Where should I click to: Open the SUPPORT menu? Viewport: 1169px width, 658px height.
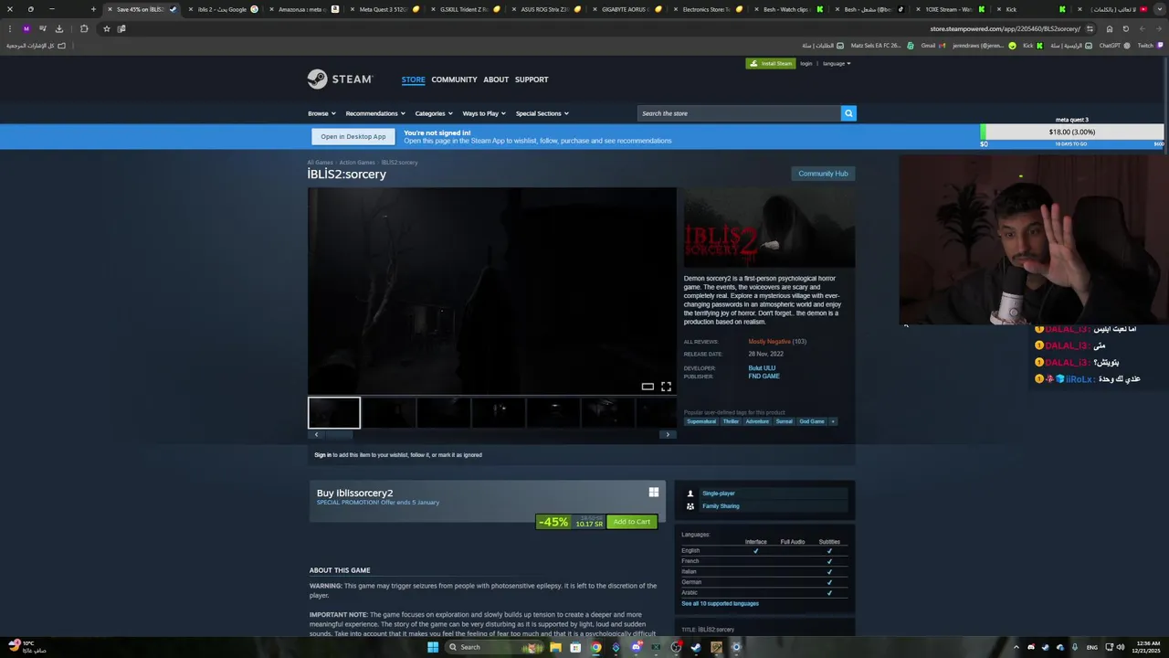coord(532,80)
